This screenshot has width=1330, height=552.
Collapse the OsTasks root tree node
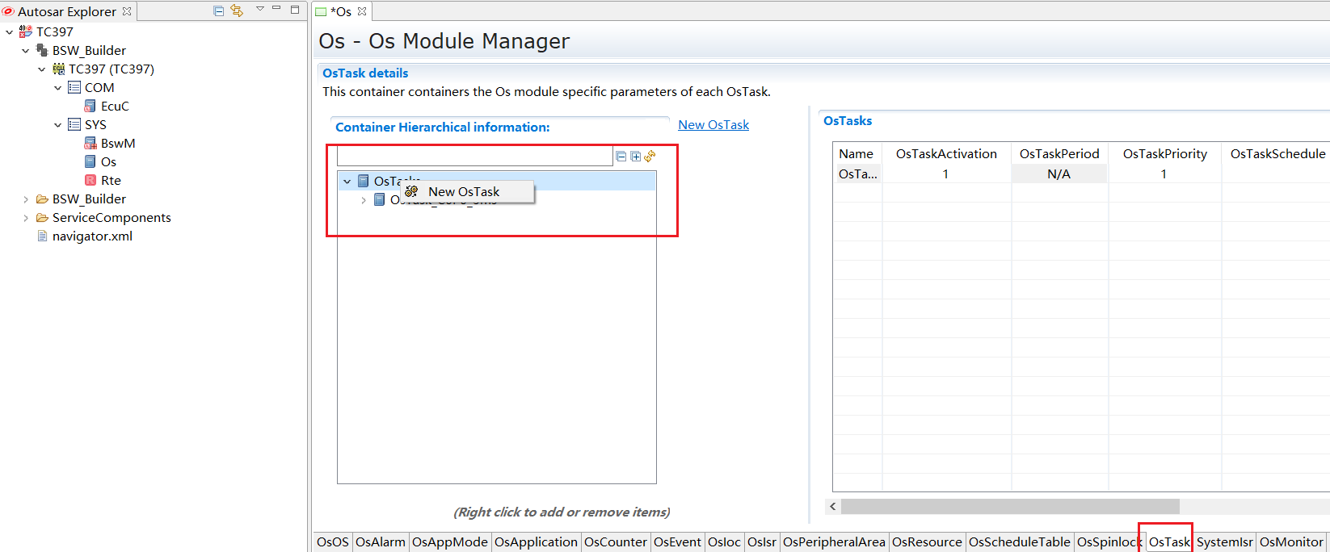[x=347, y=182]
